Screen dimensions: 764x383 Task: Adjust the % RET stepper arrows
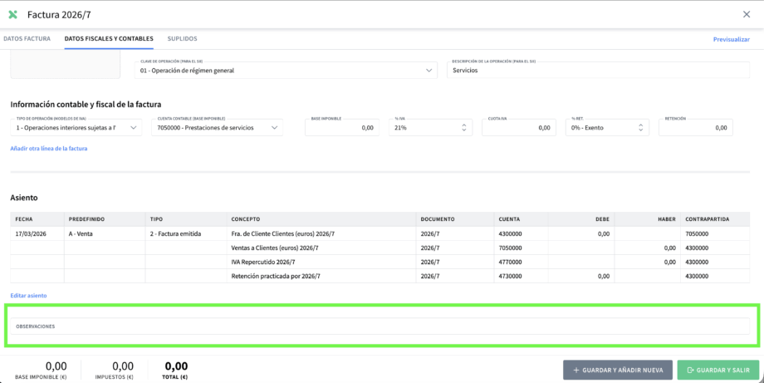[x=641, y=128]
